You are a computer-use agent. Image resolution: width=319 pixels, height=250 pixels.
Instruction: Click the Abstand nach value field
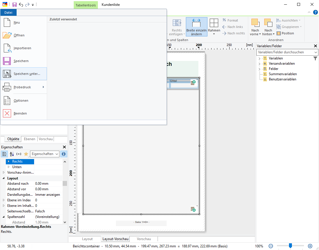coord(48,184)
